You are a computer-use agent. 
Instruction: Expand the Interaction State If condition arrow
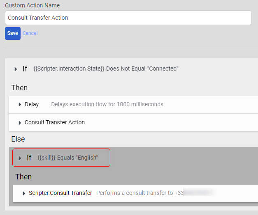[x=16, y=69]
